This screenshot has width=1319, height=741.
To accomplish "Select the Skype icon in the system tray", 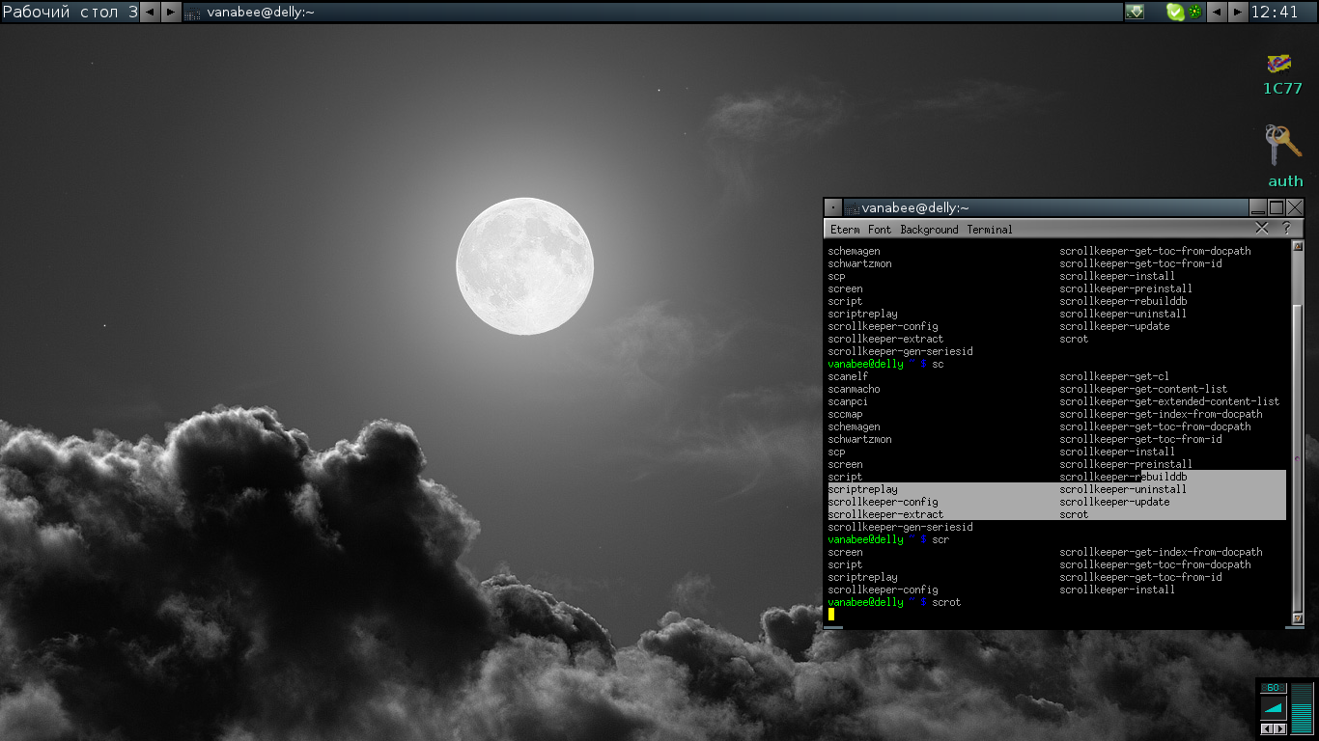I will [x=1173, y=11].
